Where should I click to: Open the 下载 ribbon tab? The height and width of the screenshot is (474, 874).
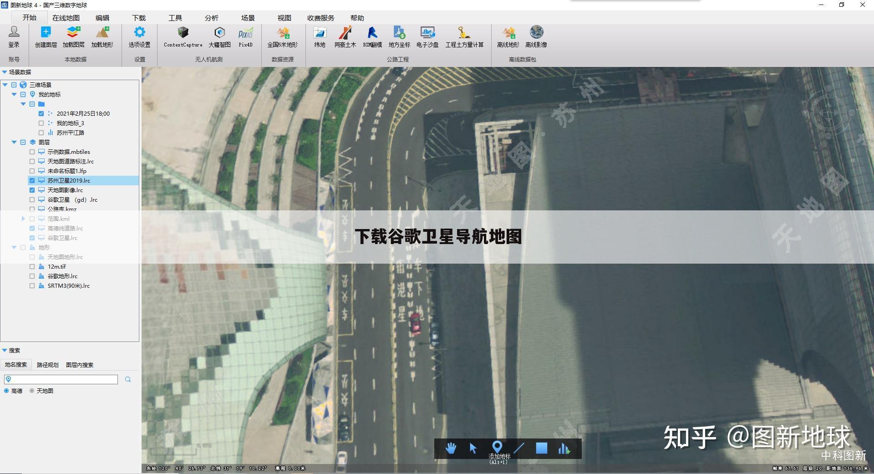139,18
